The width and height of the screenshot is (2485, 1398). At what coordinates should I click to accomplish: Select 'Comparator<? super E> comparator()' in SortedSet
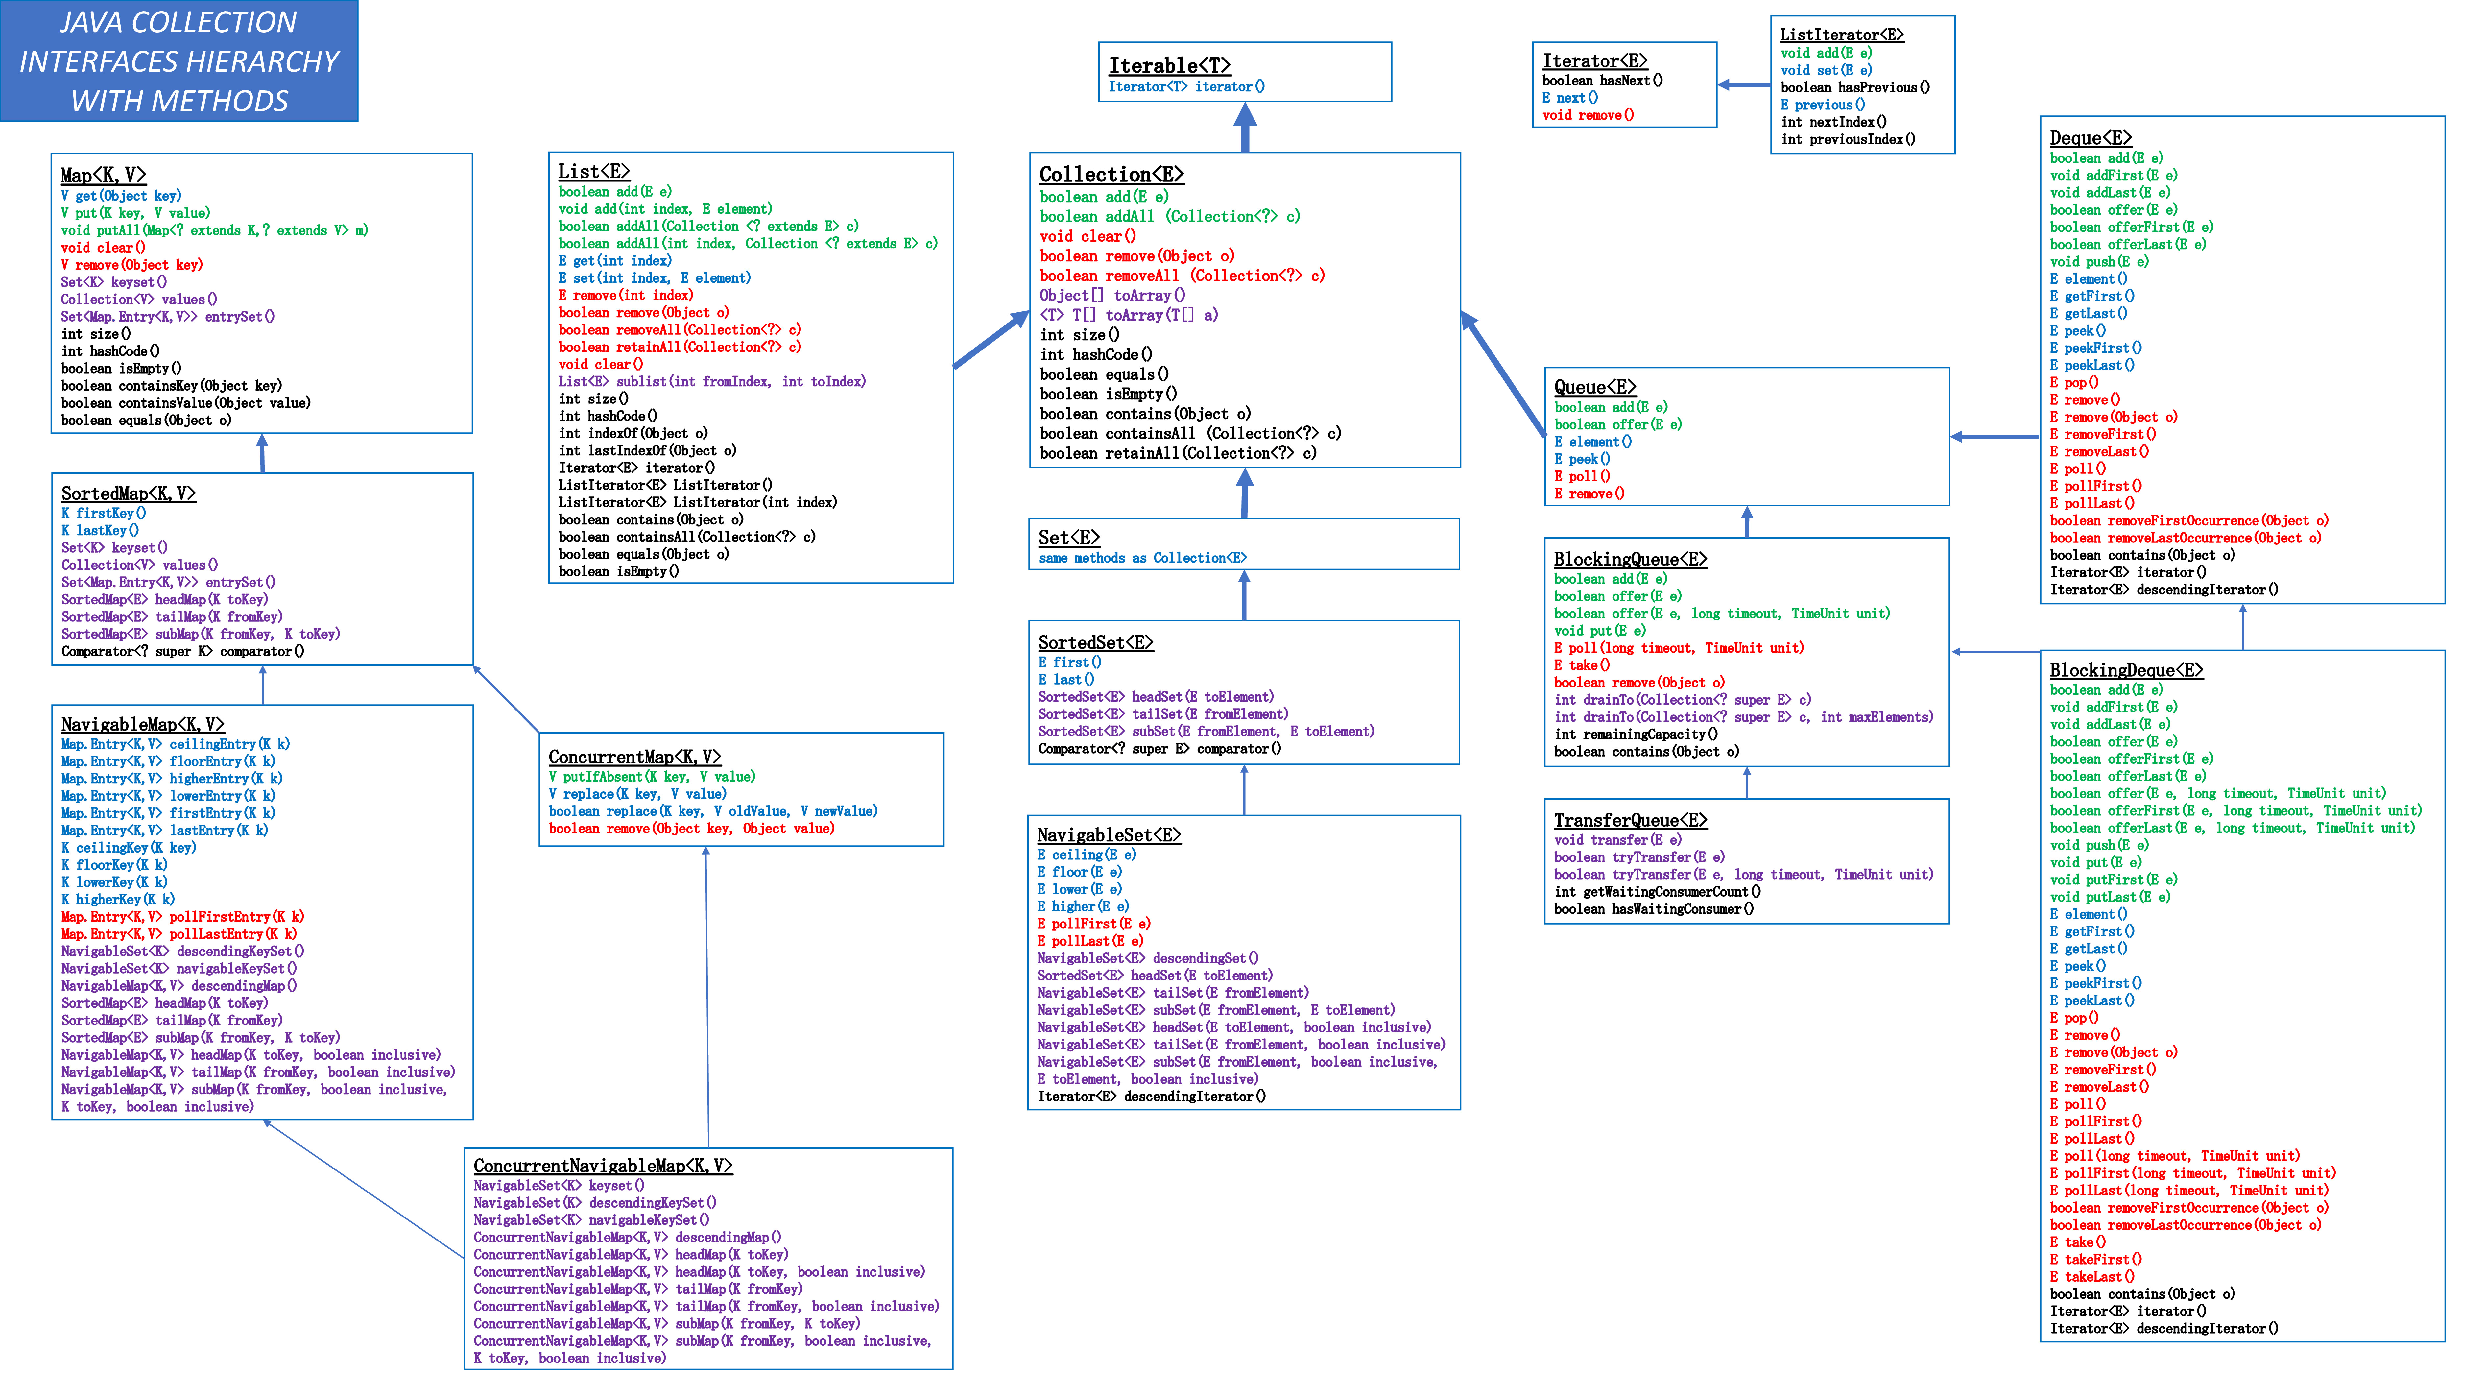tap(1159, 749)
